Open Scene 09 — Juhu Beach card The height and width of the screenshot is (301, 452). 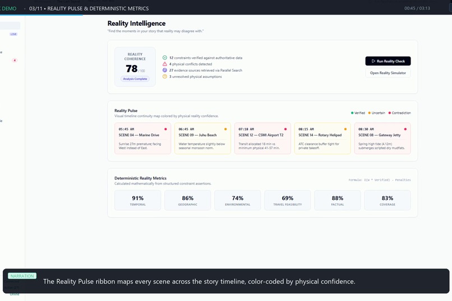tap(202, 138)
